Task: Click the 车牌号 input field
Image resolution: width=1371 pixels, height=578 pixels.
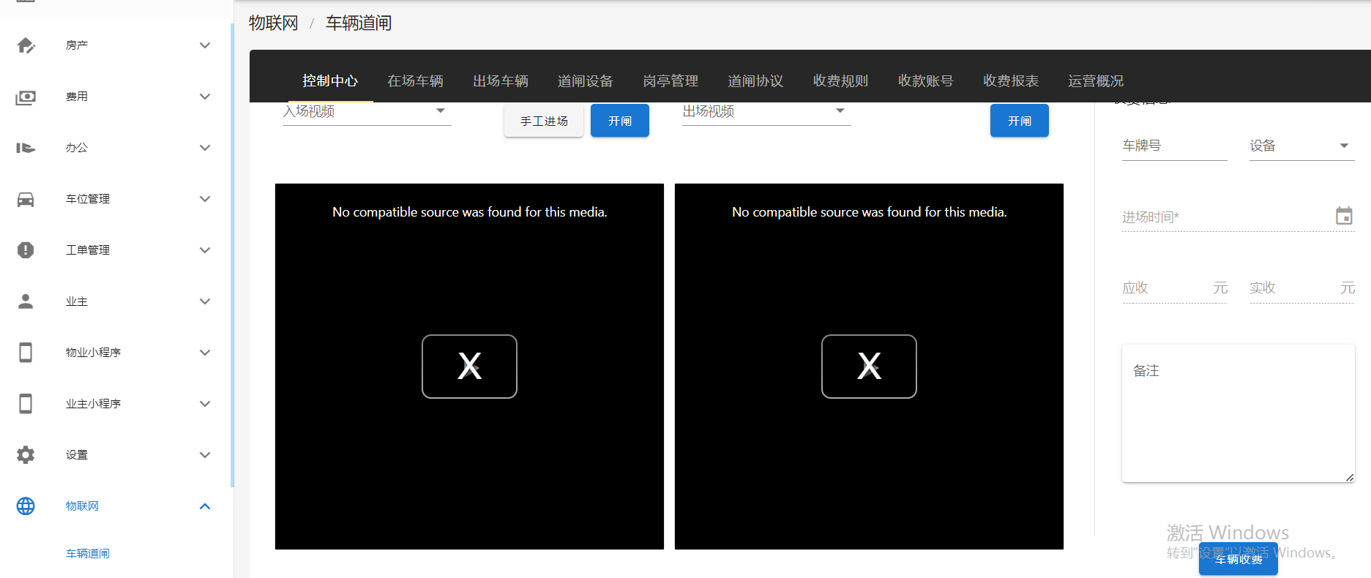Action: click(x=1174, y=146)
